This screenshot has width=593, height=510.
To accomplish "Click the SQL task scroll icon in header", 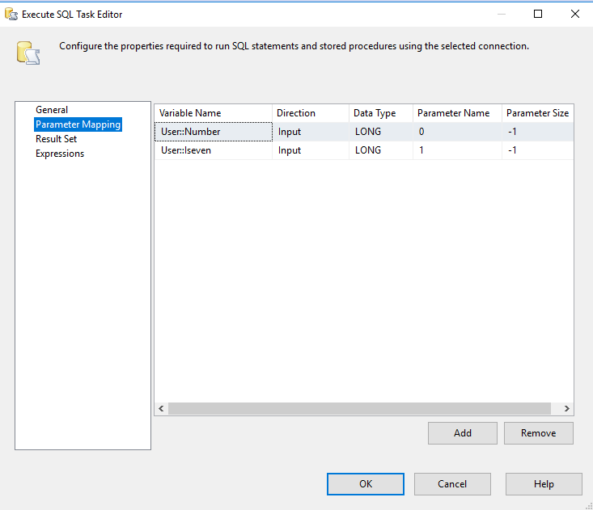I will click(x=29, y=52).
